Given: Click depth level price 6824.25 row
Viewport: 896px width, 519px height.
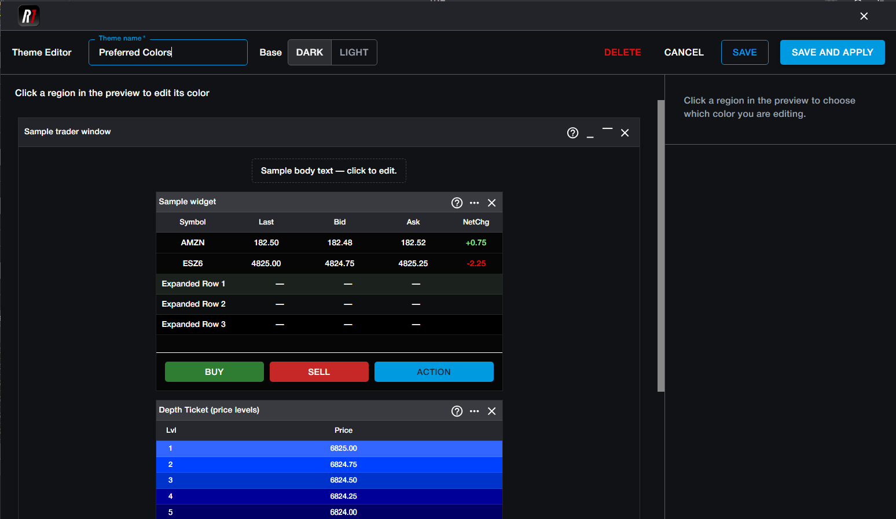Looking at the screenshot, I should click(x=329, y=496).
